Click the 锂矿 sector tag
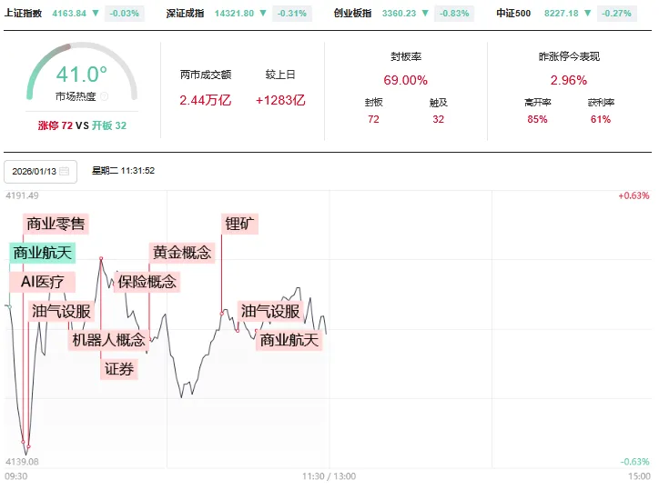Screen dimensions: 659x490 coord(240,224)
